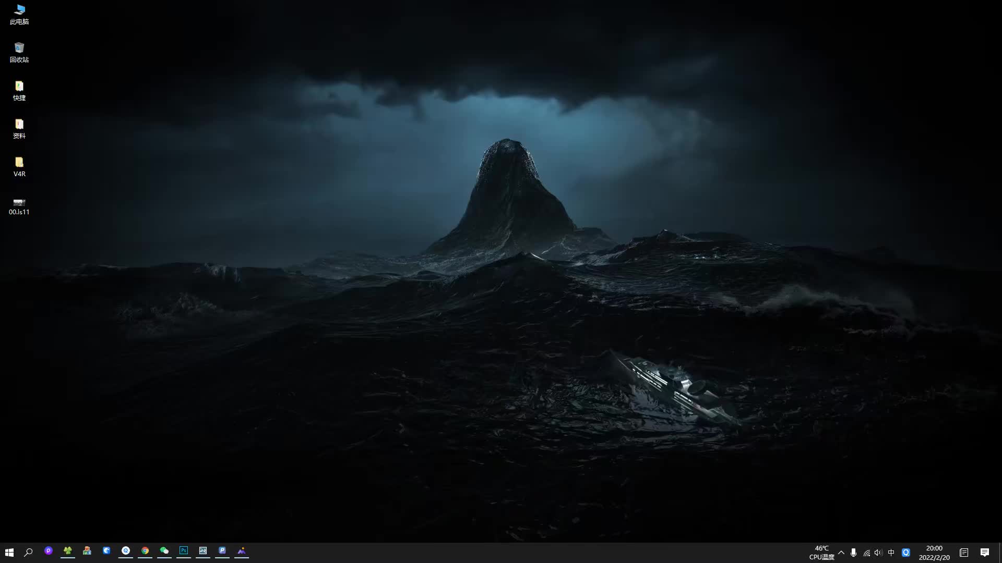Open the Windows Start menu
The height and width of the screenshot is (563, 1002).
pyautogui.click(x=9, y=552)
